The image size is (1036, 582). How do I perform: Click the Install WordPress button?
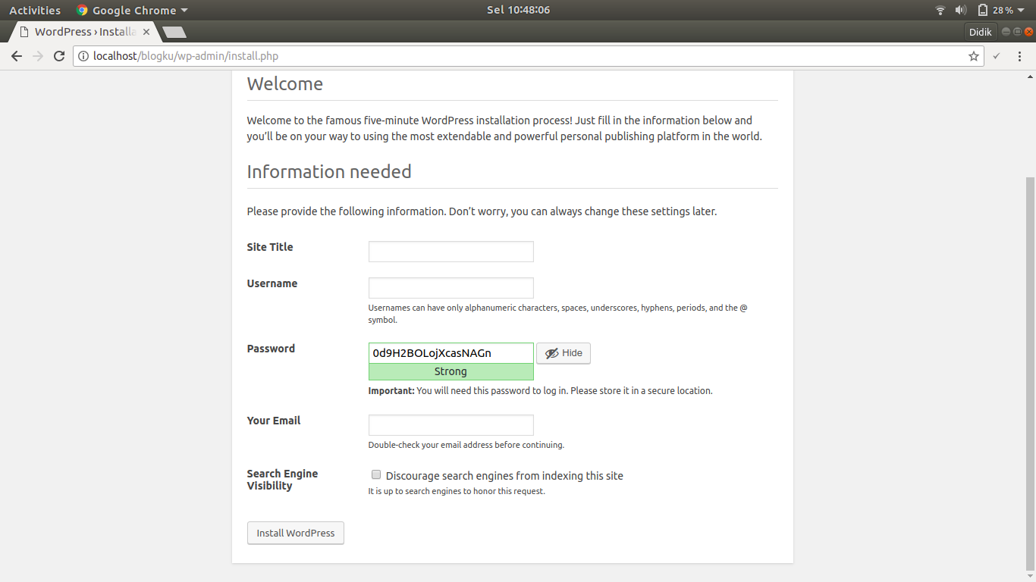(296, 533)
